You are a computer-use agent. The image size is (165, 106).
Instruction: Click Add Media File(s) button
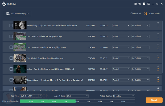coord(17,14)
